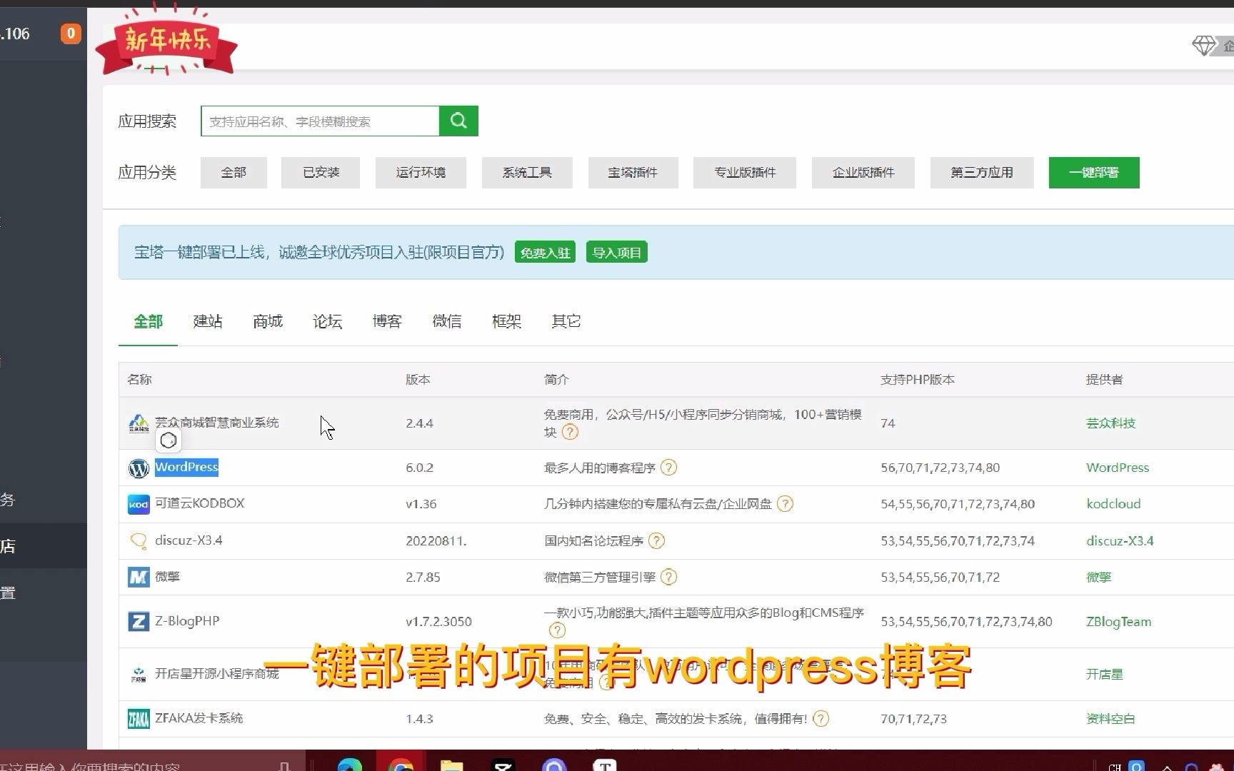1234x771 pixels.
Task: Filter by 第三方应用 category
Action: click(x=982, y=173)
